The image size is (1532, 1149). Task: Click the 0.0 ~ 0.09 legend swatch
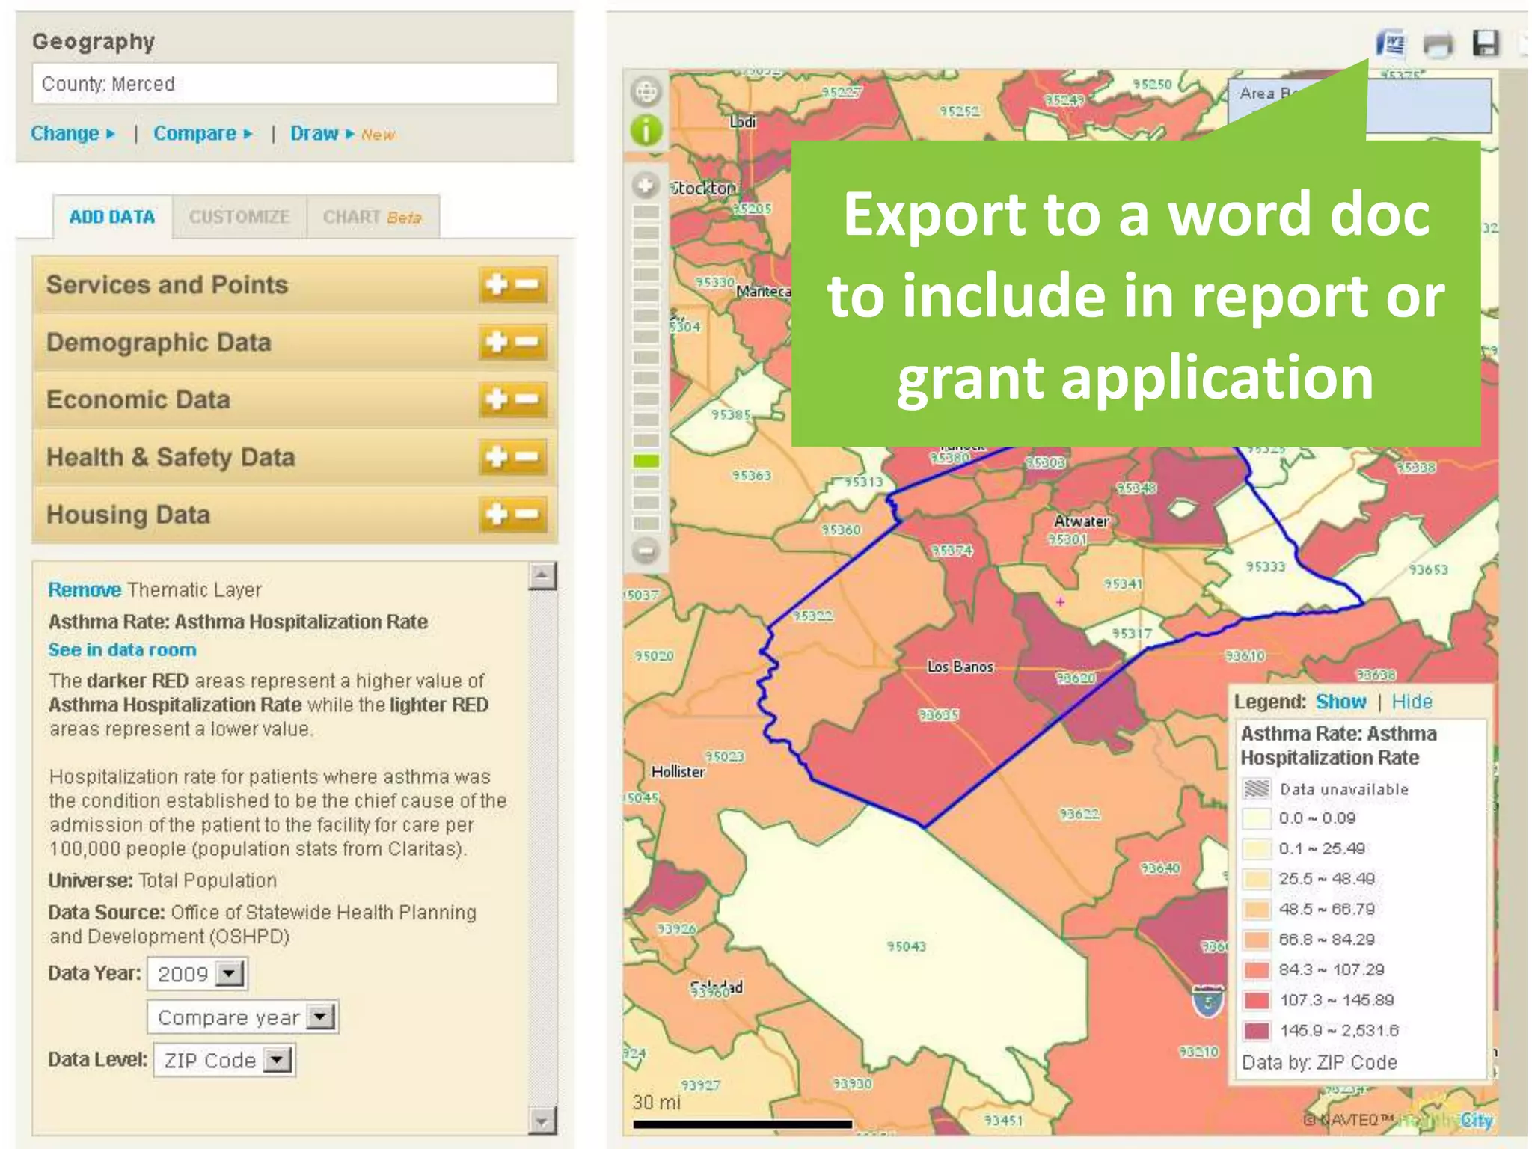[1257, 818]
